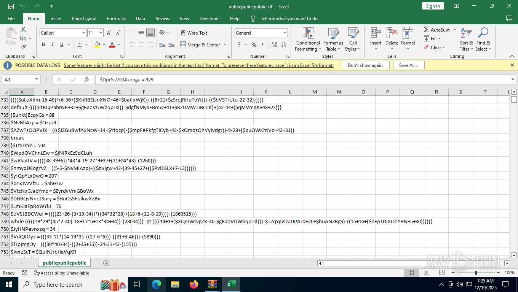Select the publicpublicpublic sheet tab
Viewport: 518px width, 292px height.
tap(64, 263)
